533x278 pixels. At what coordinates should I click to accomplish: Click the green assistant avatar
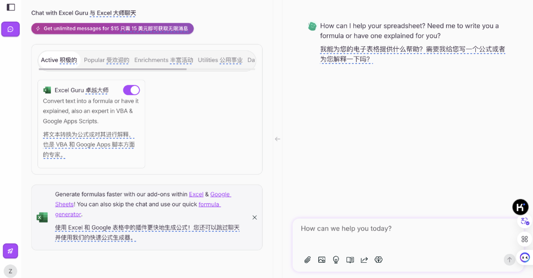pyautogui.click(x=312, y=26)
